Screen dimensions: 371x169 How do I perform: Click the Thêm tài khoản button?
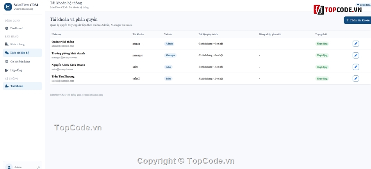click(357, 20)
